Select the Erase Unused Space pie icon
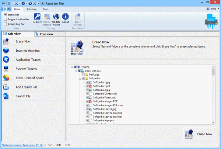Screen dimensions: 221x149 tap(6, 78)
